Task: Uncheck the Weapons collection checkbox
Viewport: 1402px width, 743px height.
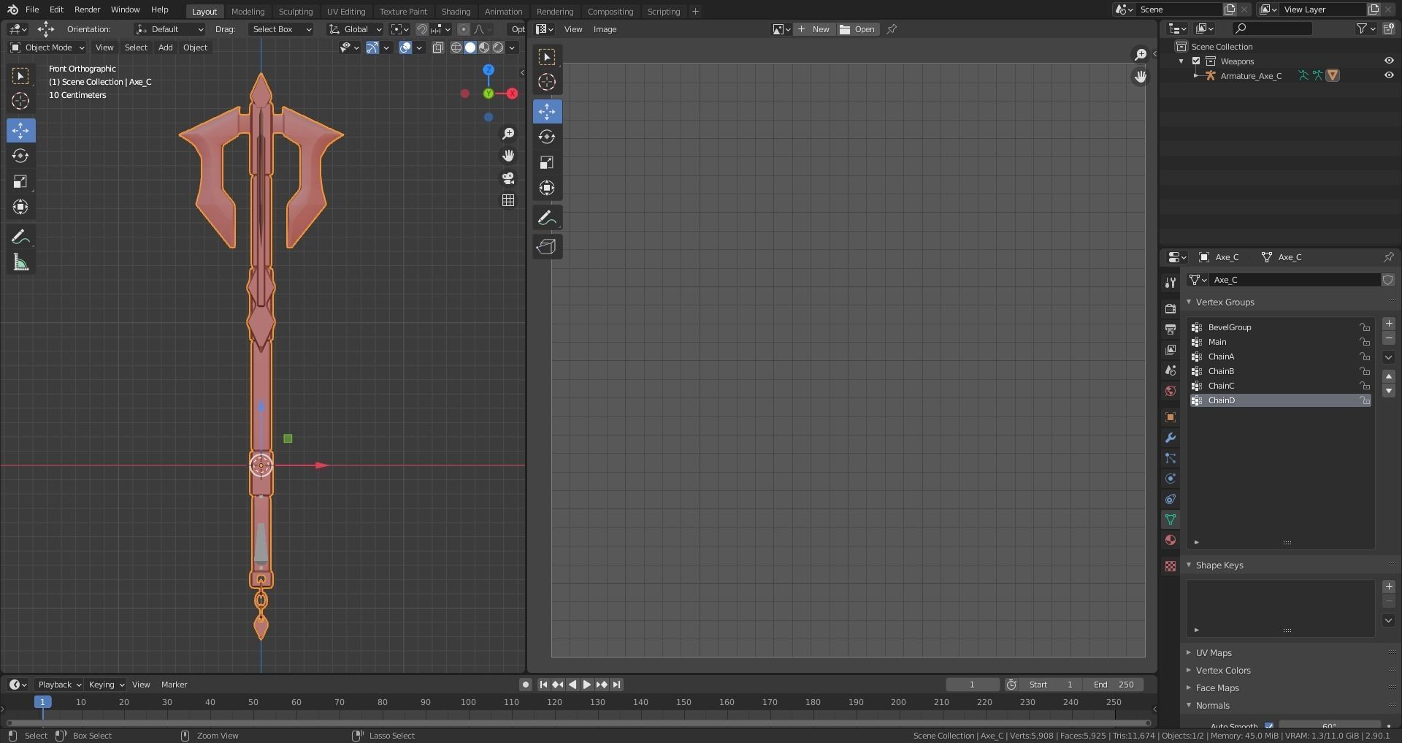Action: pos(1196,61)
